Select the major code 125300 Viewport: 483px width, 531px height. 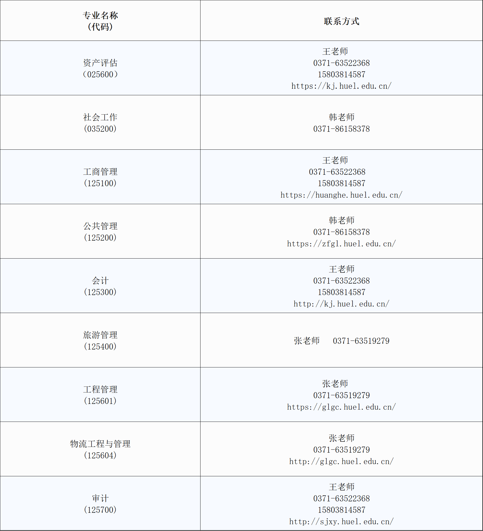pos(100,292)
